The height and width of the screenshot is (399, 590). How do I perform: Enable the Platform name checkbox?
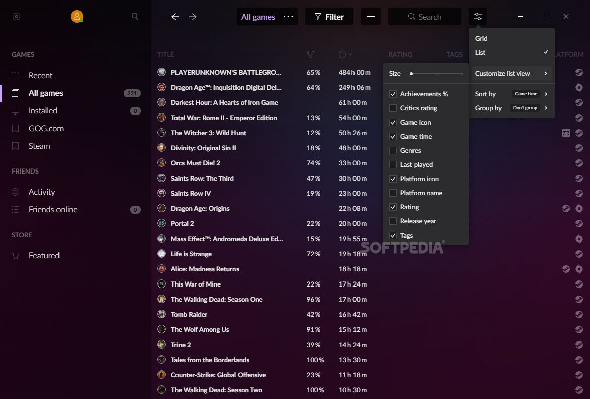point(393,193)
